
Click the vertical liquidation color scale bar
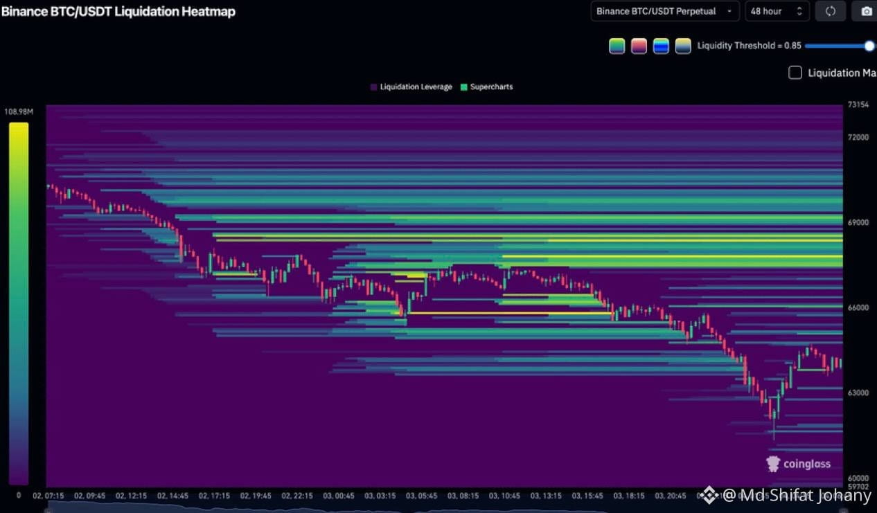[19, 303]
